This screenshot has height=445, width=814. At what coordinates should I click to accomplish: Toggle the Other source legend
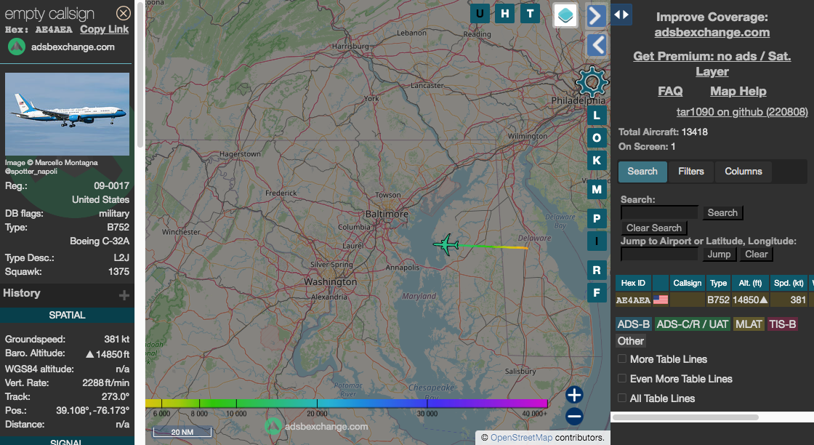pyautogui.click(x=631, y=341)
